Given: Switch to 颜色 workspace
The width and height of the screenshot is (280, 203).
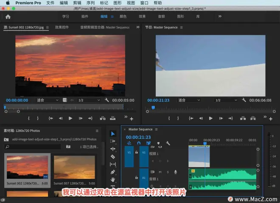Looking at the screenshot, I should [x=123, y=16].
